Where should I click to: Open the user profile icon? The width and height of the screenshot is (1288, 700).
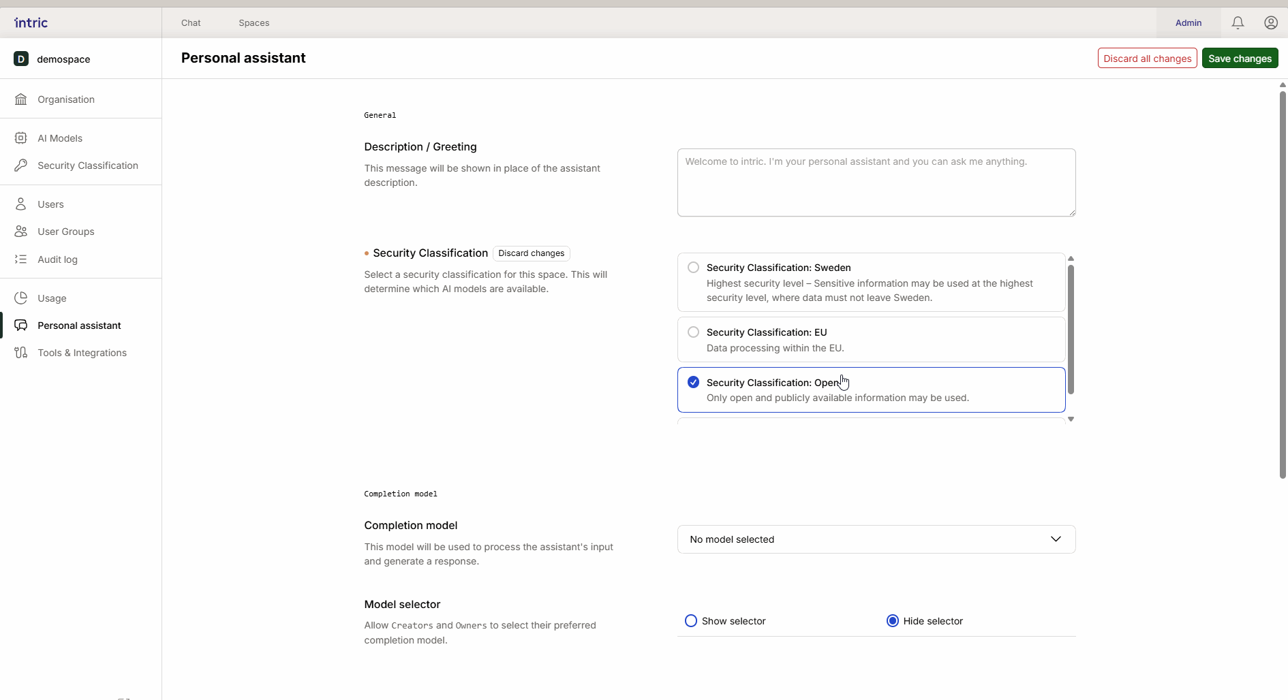(x=1270, y=22)
